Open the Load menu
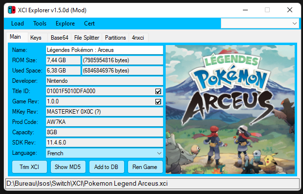 (x=18, y=24)
